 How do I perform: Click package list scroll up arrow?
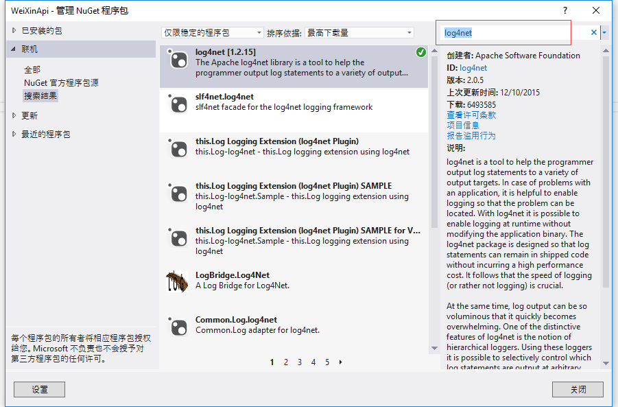point(434,51)
